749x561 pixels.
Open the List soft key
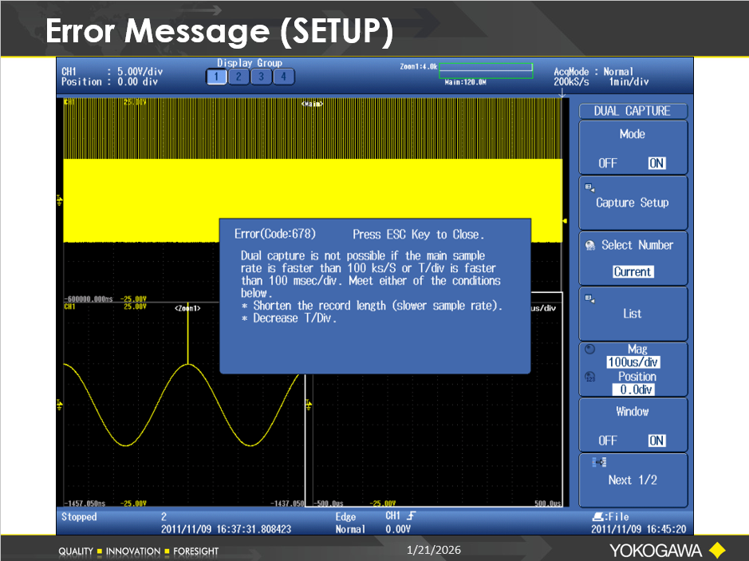point(633,314)
